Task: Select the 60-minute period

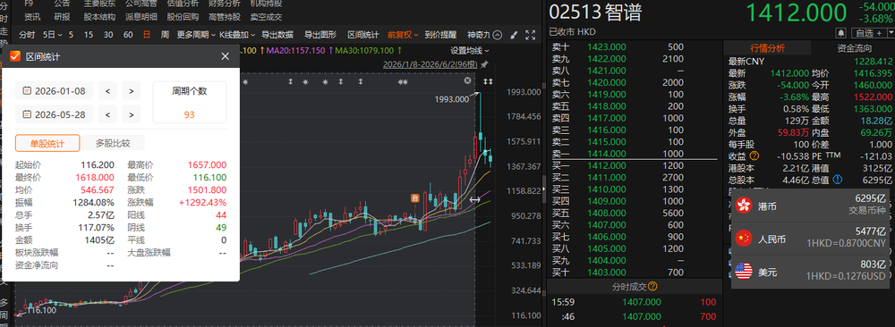Action: click(128, 35)
